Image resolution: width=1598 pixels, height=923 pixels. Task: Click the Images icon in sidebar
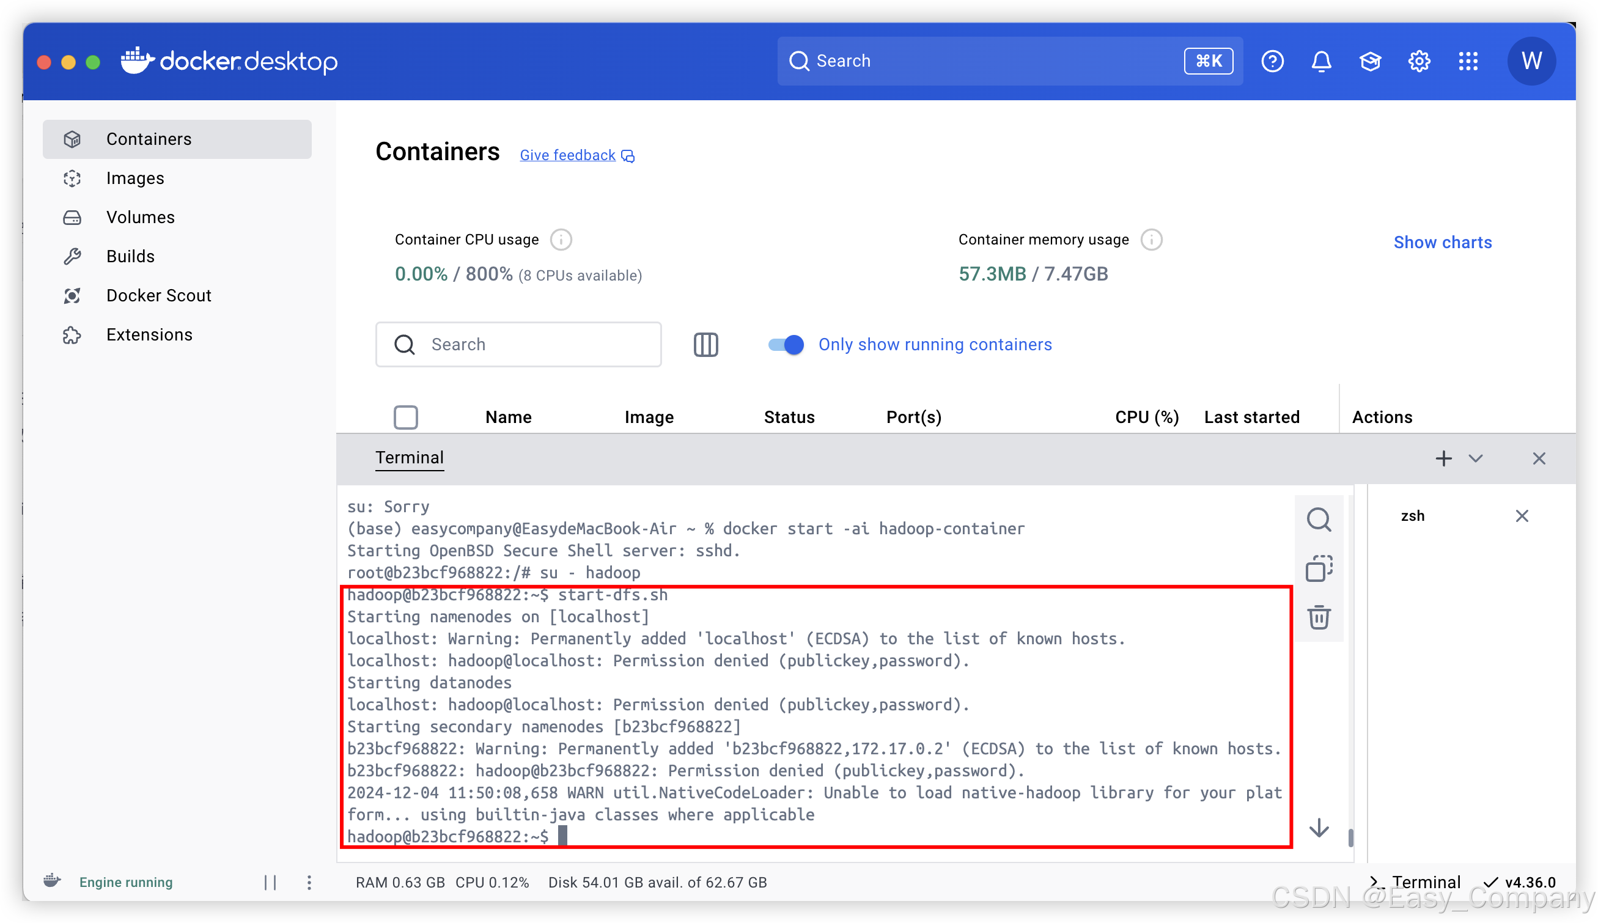tap(72, 178)
